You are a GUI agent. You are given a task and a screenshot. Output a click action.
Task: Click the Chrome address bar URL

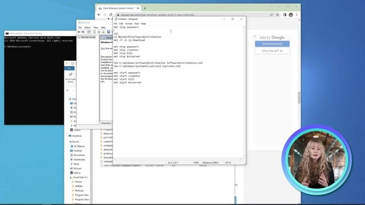[157, 15]
